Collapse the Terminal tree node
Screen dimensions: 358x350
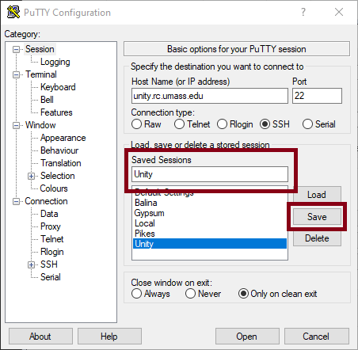coord(17,74)
